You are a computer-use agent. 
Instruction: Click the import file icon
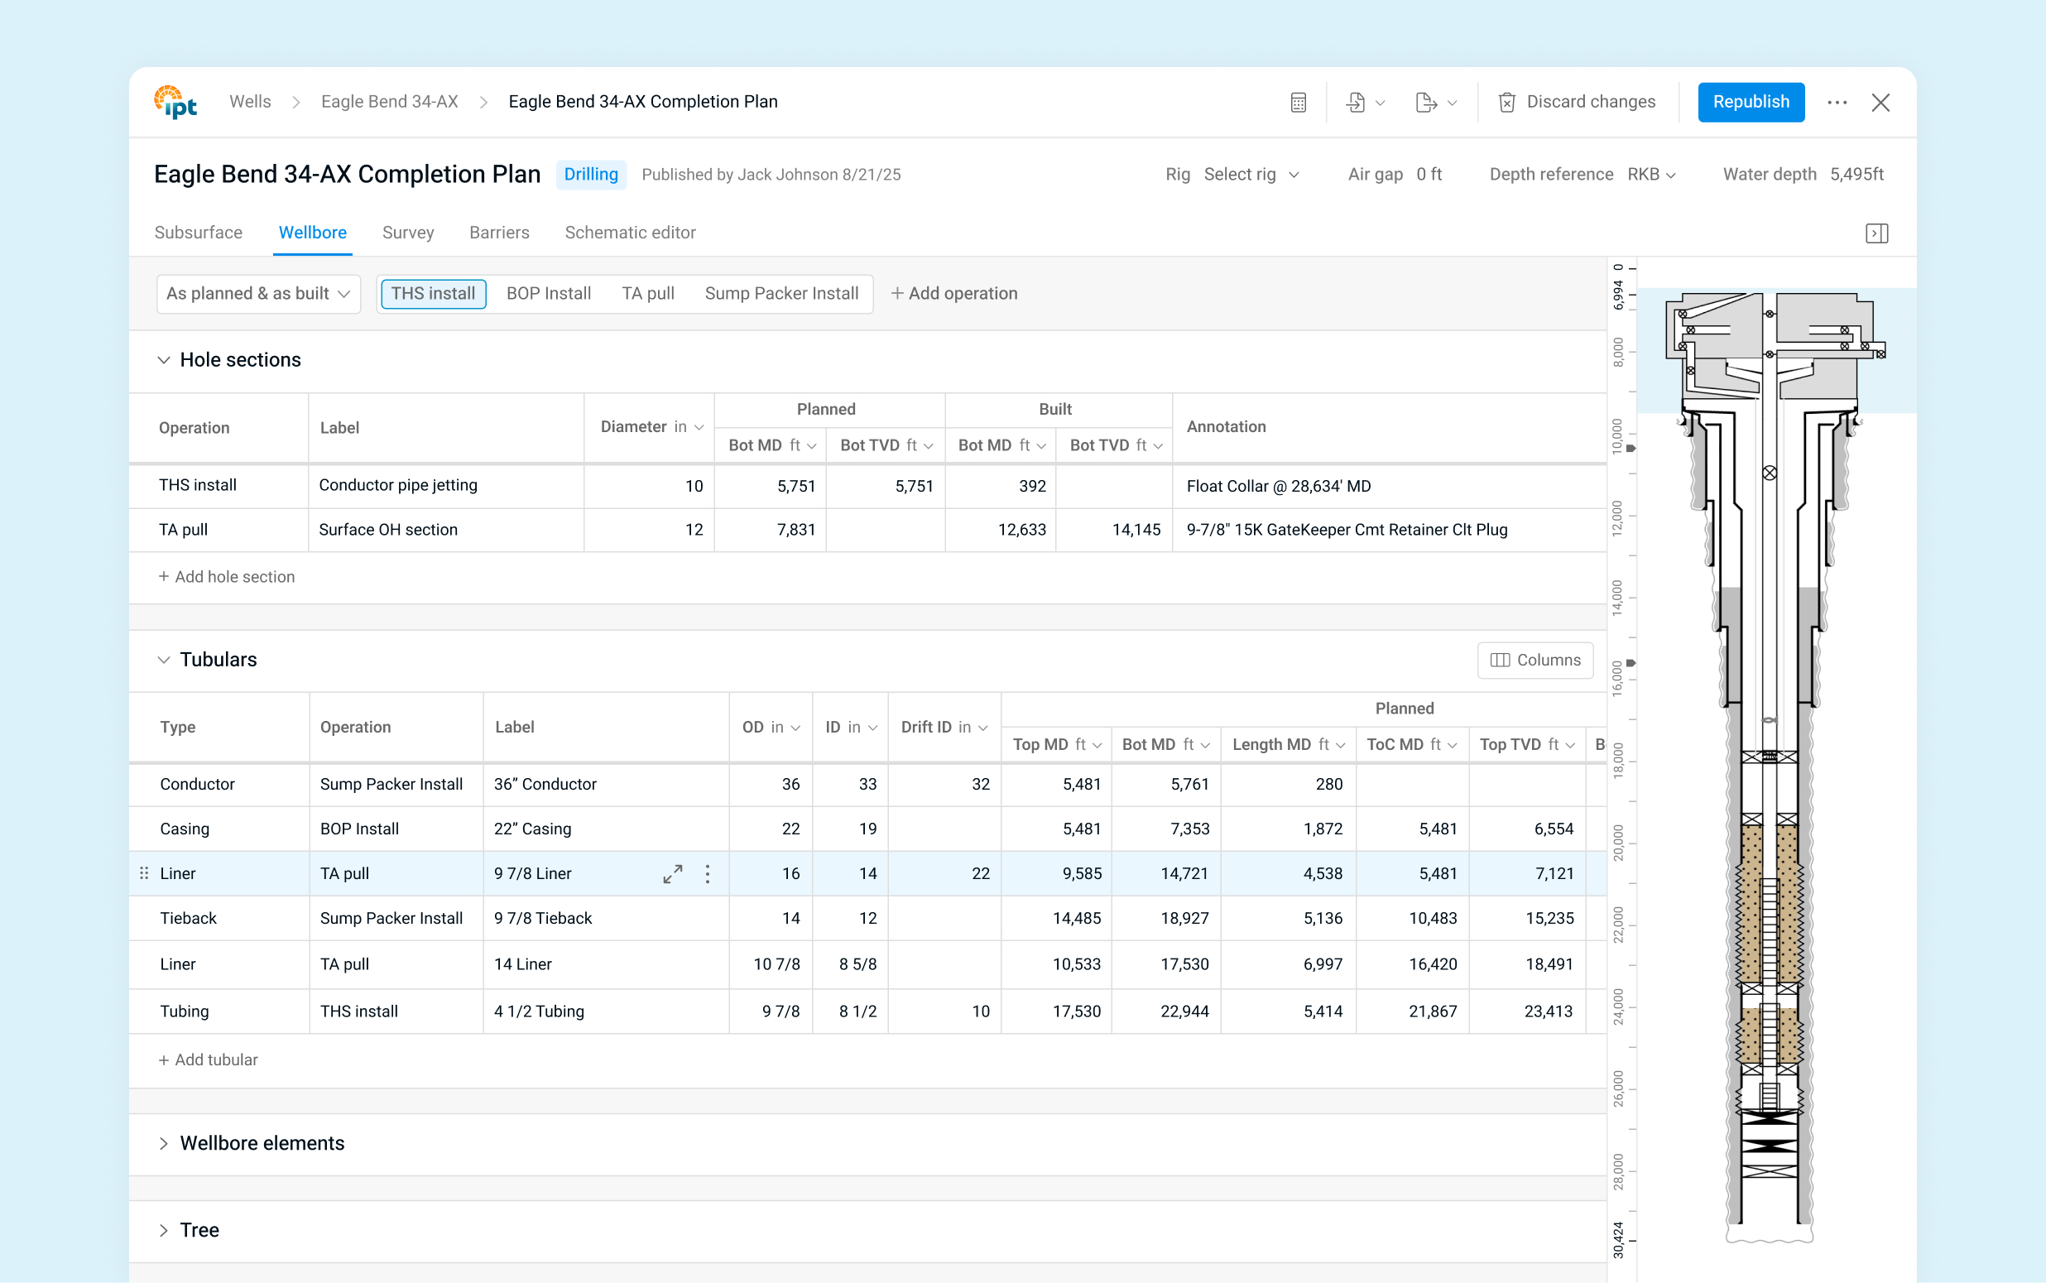tap(1356, 103)
